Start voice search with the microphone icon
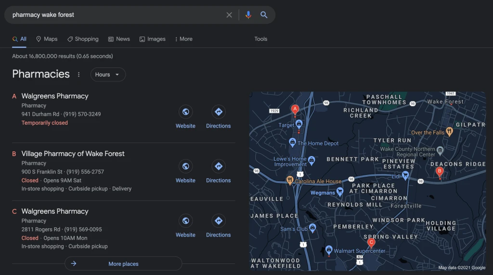 pyautogui.click(x=248, y=15)
